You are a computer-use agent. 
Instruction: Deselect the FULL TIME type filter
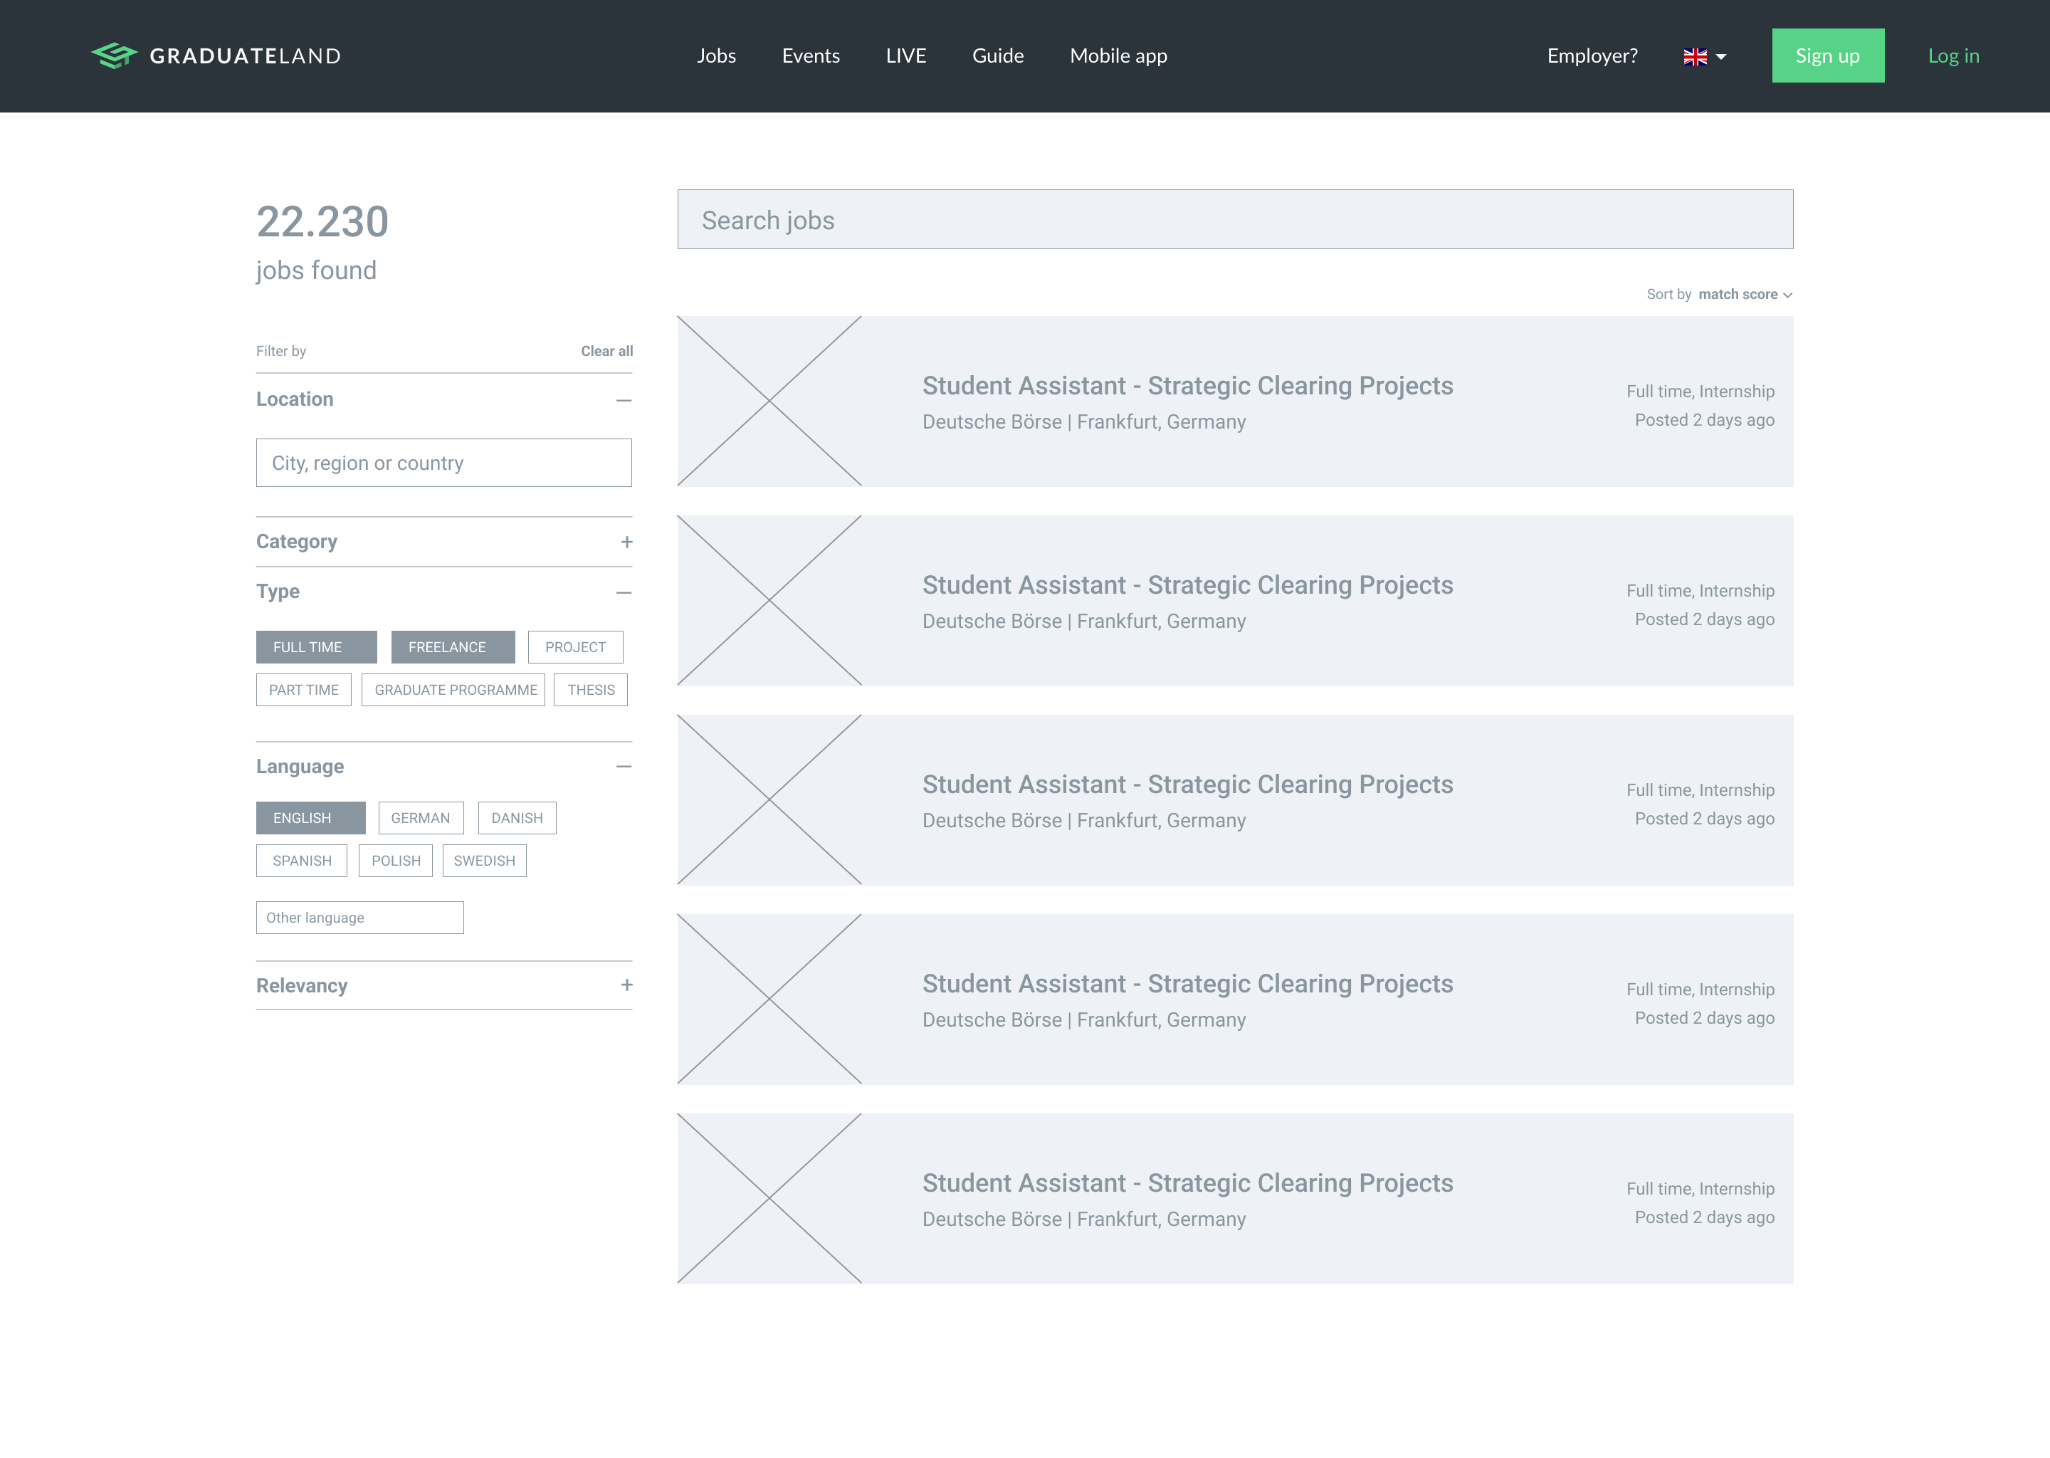click(316, 646)
